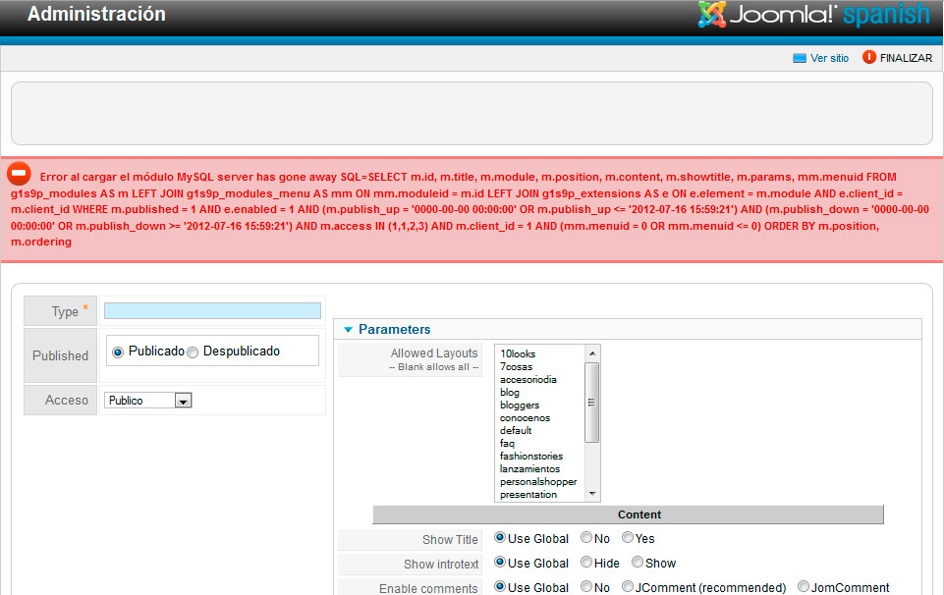Screen dimensions: 944x595
Task: Click the 'Joomla! spanish' logo text
Action: coord(830,15)
